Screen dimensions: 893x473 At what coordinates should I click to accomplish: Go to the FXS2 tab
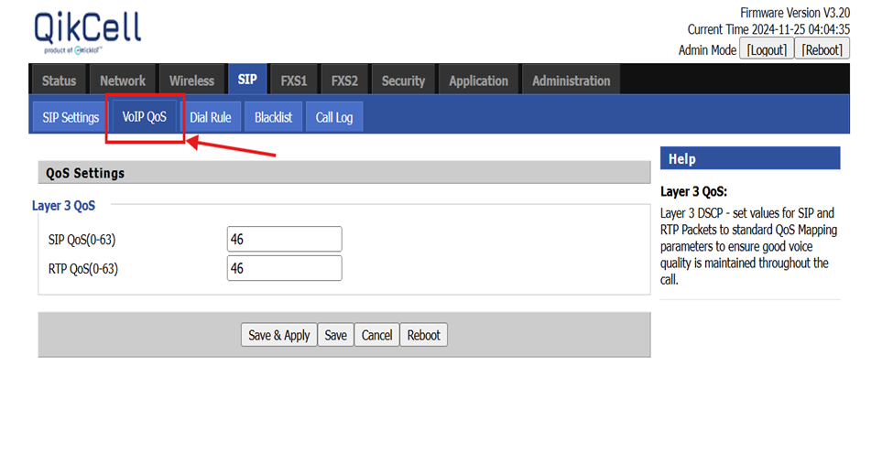[344, 81]
